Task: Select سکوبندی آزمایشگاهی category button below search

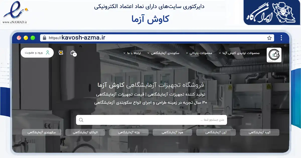Action: [x=41, y=132]
